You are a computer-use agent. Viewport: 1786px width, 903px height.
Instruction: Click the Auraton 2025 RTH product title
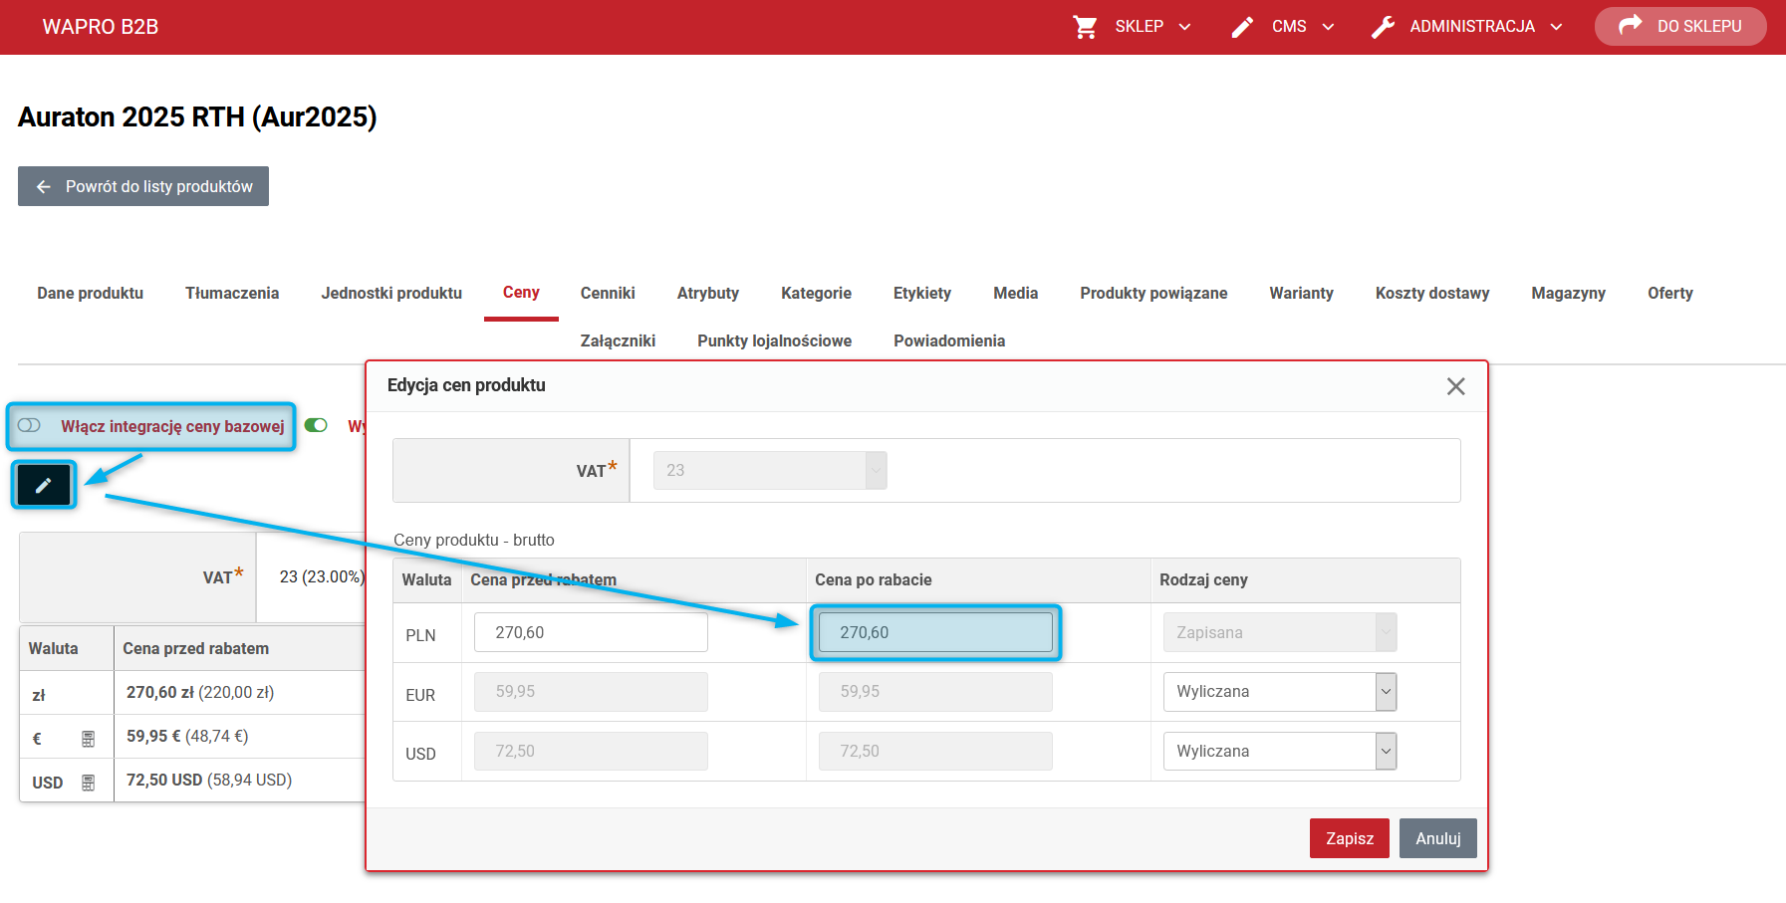197,116
